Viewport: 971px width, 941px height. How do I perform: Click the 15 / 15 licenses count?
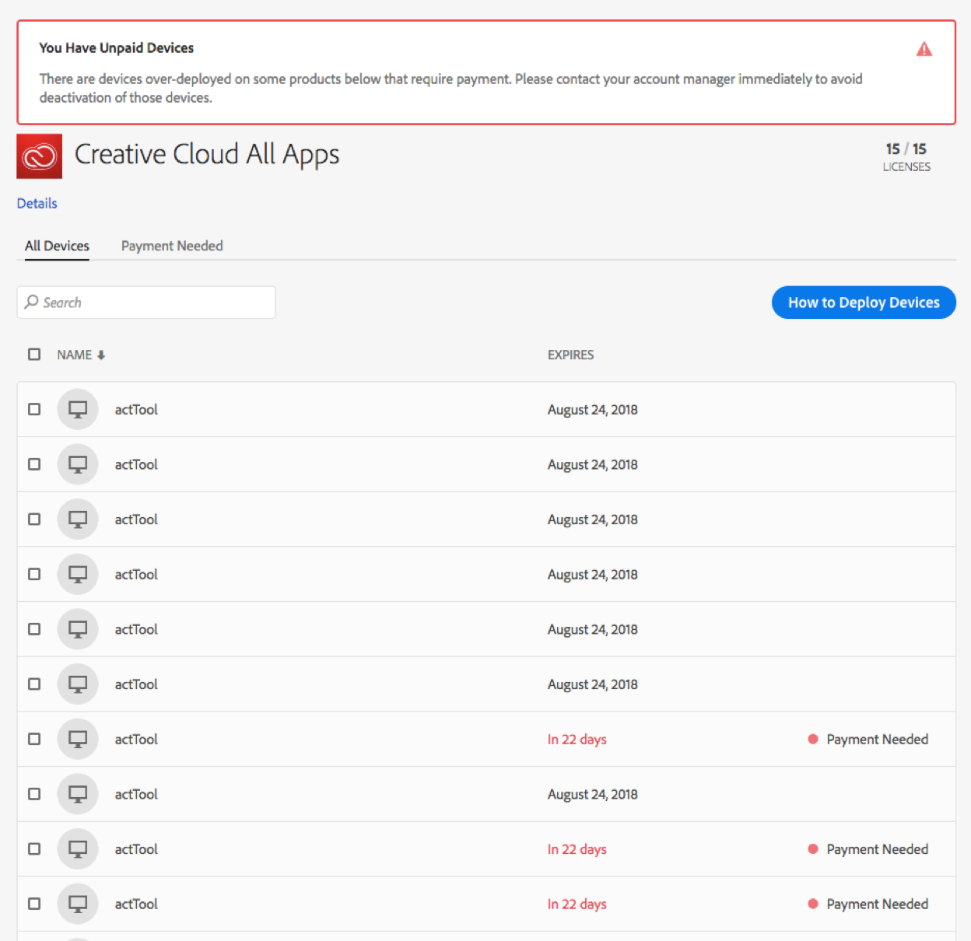906,149
